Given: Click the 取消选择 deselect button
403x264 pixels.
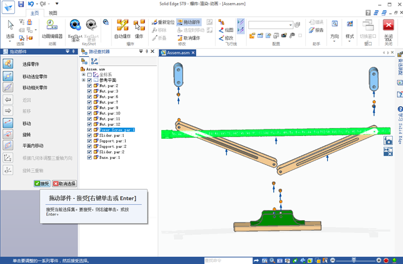Looking at the screenshot, I should [64, 184].
